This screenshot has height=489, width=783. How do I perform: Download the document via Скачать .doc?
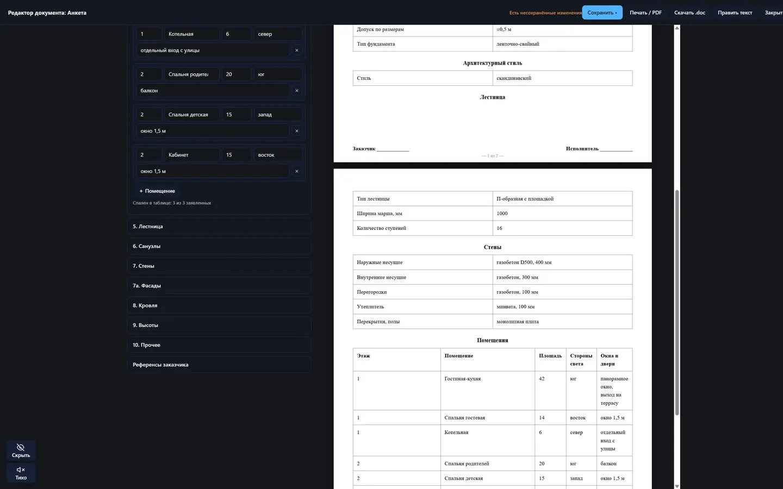(689, 12)
